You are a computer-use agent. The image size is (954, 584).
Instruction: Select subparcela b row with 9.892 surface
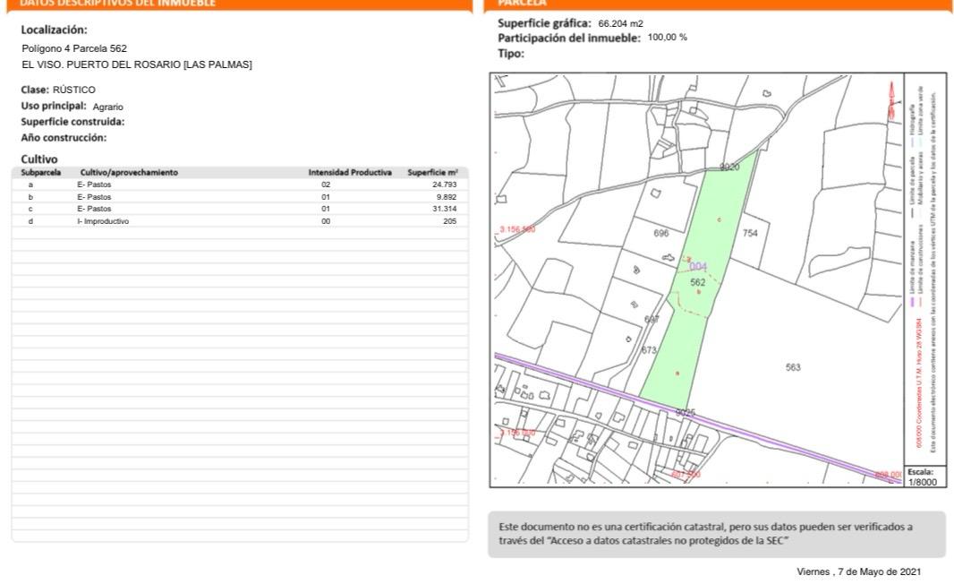[240, 196]
